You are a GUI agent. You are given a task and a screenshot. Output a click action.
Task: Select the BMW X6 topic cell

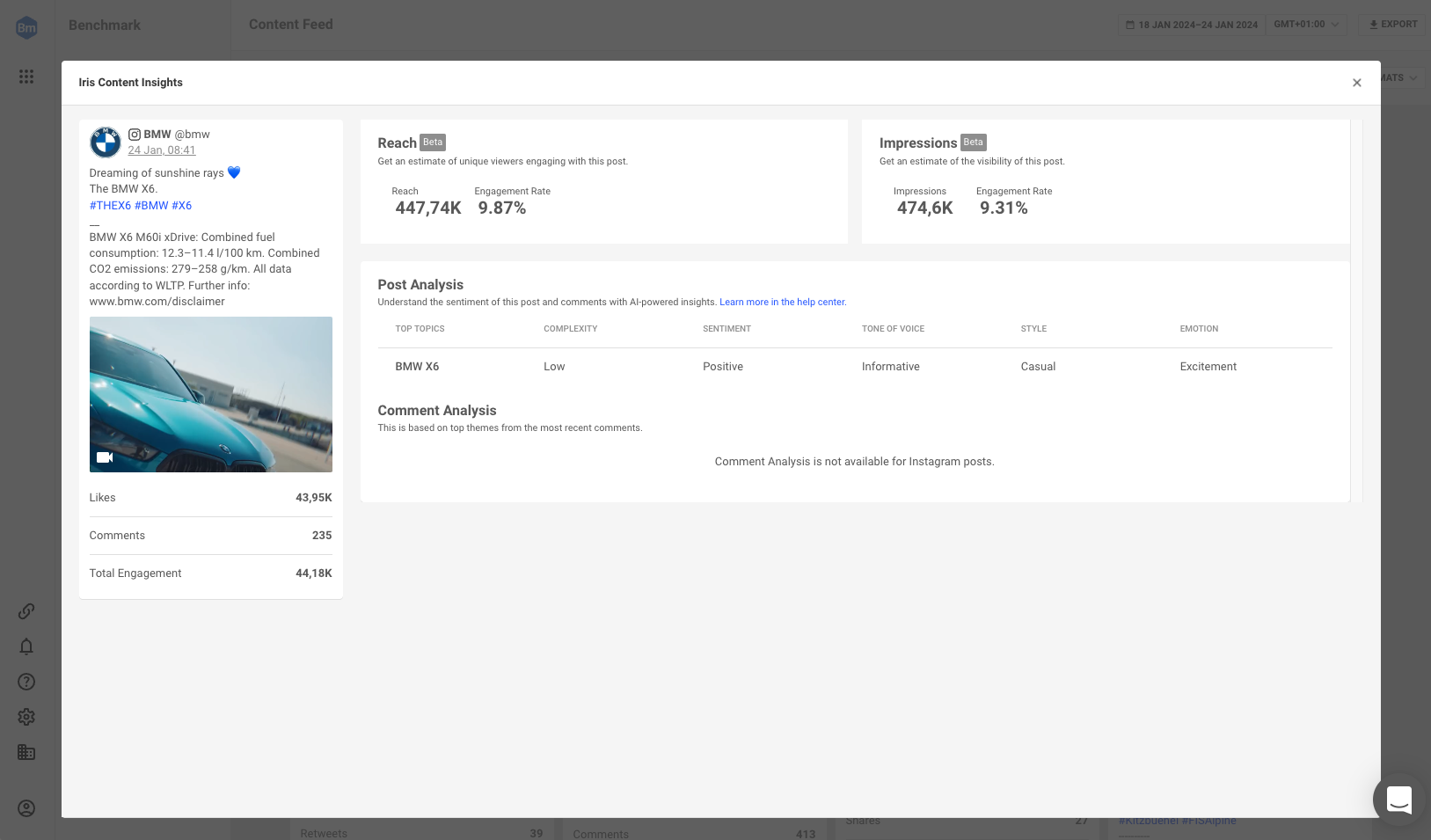[417, 367]
